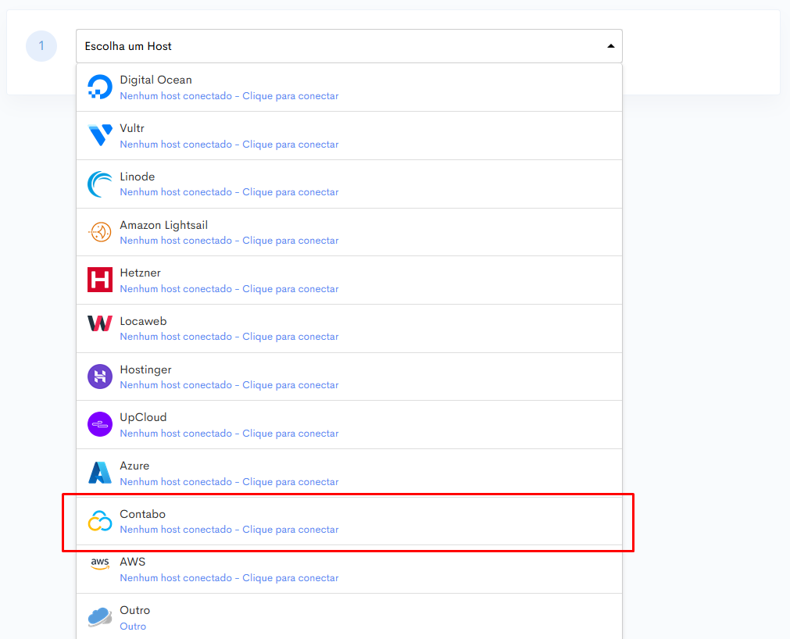Click the Contabo cloud logo icon
Viewport: 790px width, 639px height.
(100, 521)
